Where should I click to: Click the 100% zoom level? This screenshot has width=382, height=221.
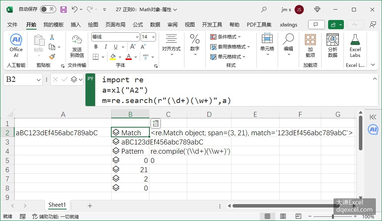[x=368, y=216]
